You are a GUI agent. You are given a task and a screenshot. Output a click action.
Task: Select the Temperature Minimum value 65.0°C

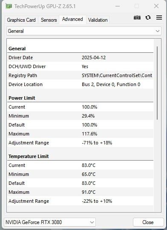coord(89,174)
